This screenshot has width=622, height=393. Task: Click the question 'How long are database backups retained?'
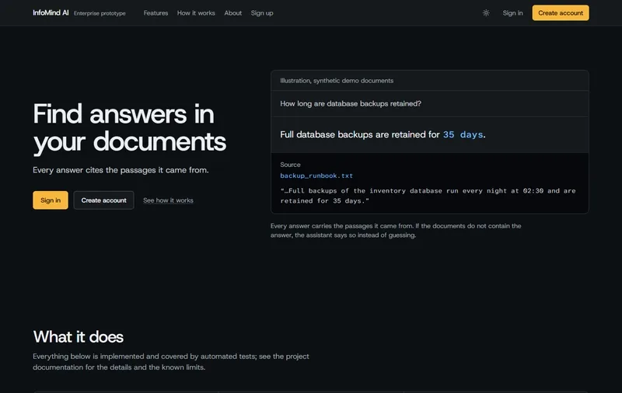pyautogui.click(x=351, y=103)
